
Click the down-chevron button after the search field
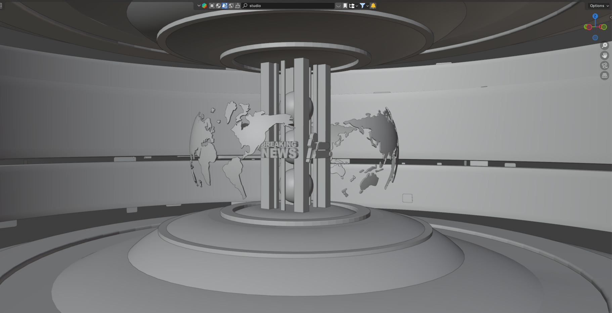pyautogui.click(x=339, y=6)
